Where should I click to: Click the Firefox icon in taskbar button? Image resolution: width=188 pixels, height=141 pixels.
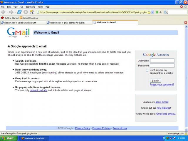coord(23,138)
